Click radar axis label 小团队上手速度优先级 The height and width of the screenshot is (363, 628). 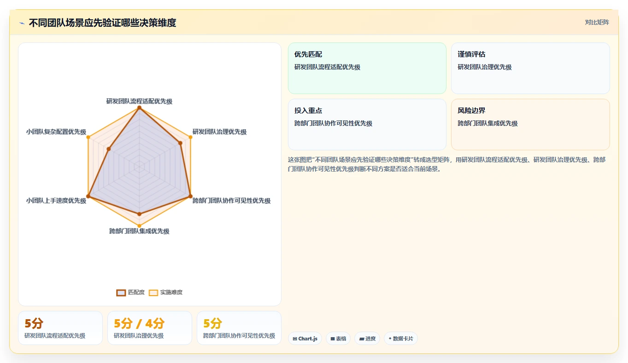coord(56,201)
